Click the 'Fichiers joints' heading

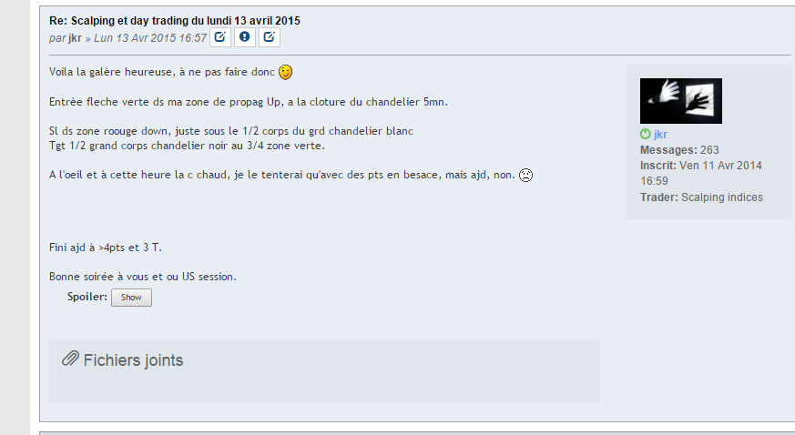133,360
